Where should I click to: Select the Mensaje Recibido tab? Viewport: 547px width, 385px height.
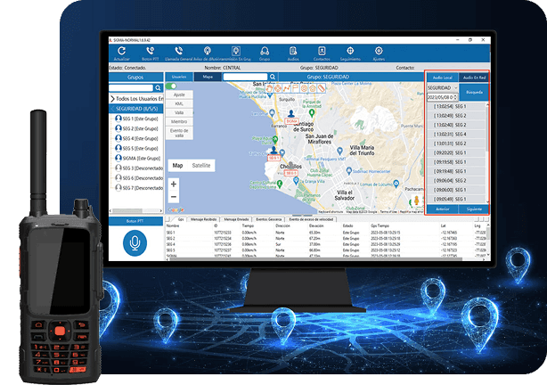coord(205,217)
